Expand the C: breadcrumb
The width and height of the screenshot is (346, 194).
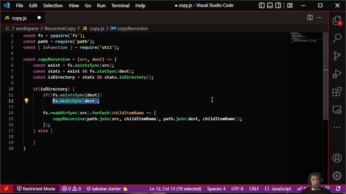click(8, 29)
